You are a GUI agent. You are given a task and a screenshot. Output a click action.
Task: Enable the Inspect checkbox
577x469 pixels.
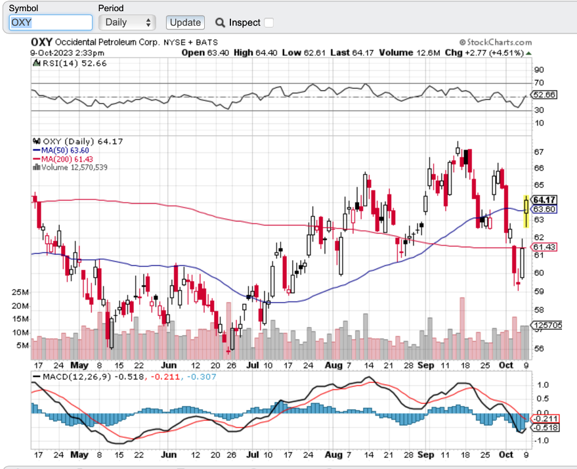point(268,22)
